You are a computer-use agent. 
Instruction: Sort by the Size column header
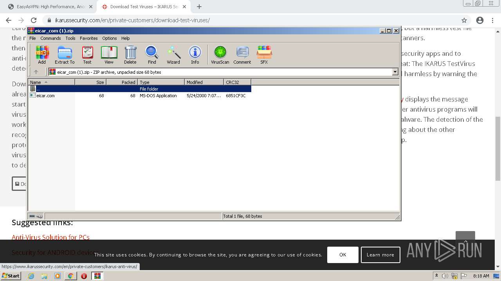click(90, 82)
